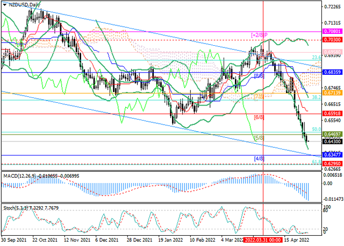Select the [5/8] Murrey level label

(x=258, y=138)
